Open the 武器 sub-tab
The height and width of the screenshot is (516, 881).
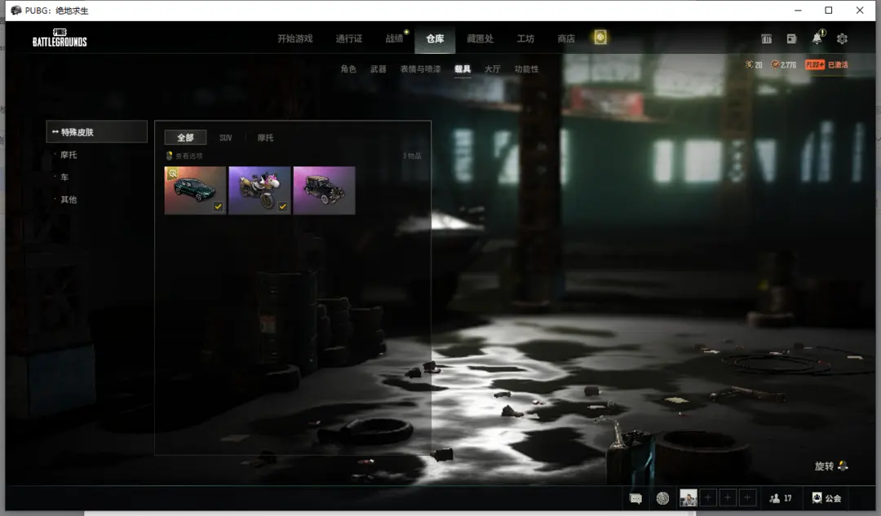[379, 69]
